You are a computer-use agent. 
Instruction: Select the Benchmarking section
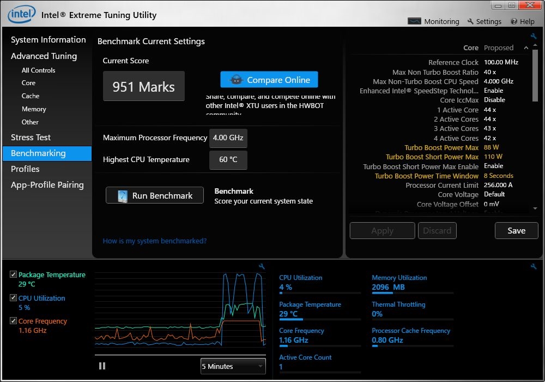(47, 153)
